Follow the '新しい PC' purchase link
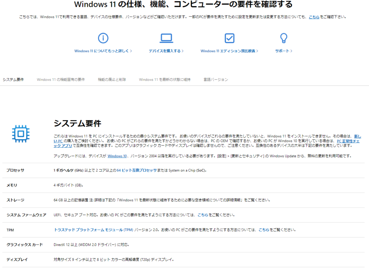This screenshot has width=369, height=269. click(357, 136)
